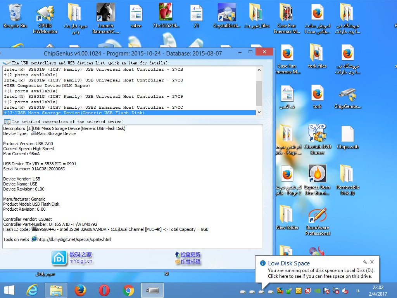Minimize the ChipGenius window
This screenshot has height=298, width=397.
click(240, 52)
